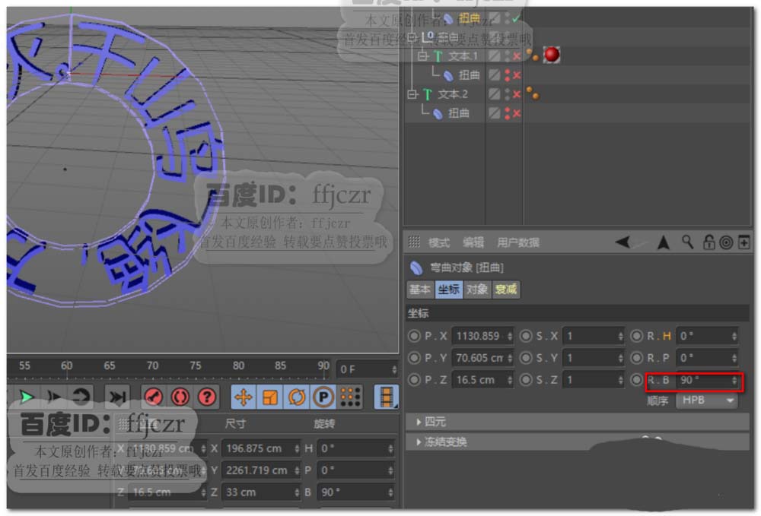This screenshot has height=516, width=761.
Task: Click the green T icon of 文本.2
Action: pyautogui.click(x=428, y=94)
